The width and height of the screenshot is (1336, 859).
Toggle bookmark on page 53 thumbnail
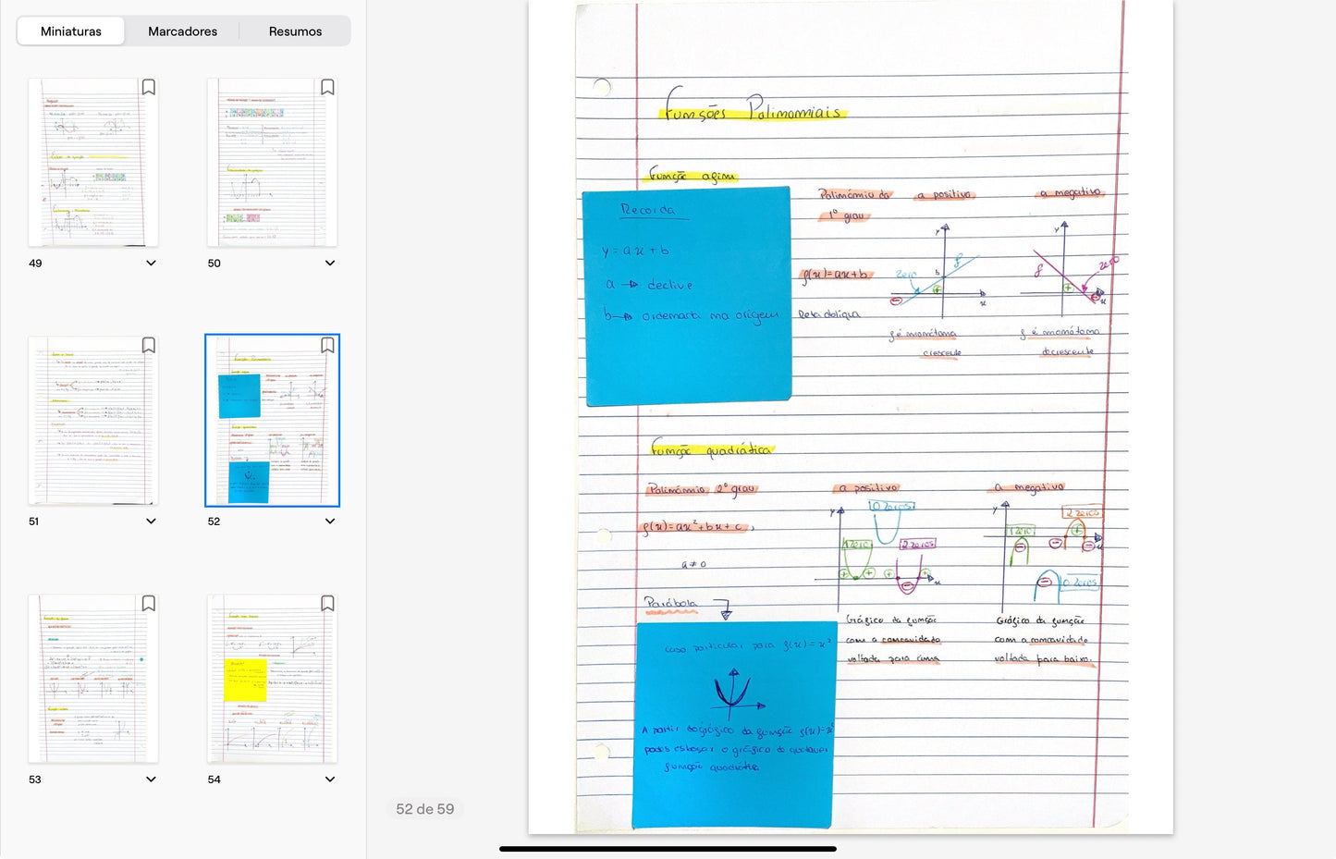(x=148, y=603)
